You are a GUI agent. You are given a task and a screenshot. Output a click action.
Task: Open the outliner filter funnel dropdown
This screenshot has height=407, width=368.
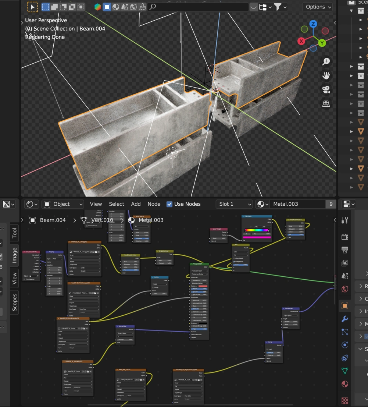click(x=281, y=7)
